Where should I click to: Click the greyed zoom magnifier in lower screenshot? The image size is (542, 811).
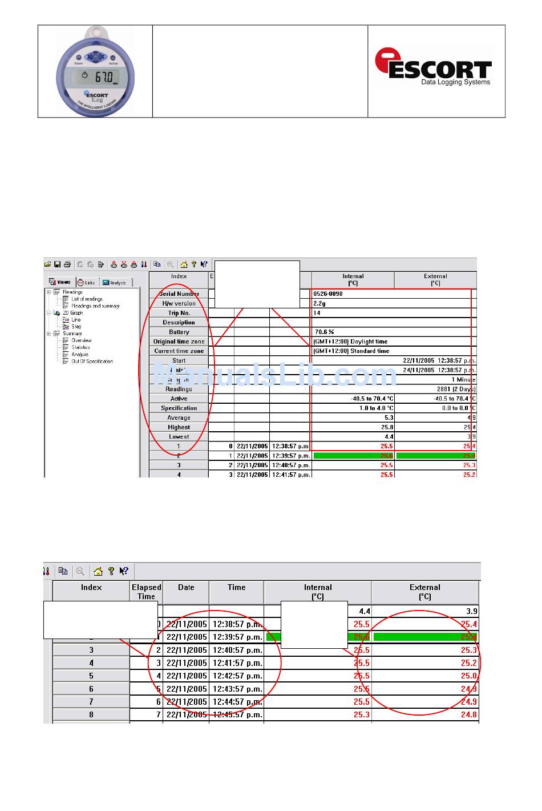coord(80,571)
